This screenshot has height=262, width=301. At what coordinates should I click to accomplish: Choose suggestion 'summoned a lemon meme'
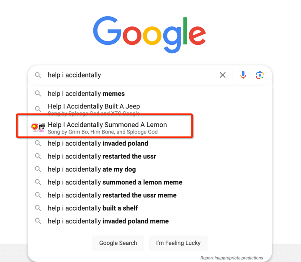pyautogui.click(x=115, y=182)
